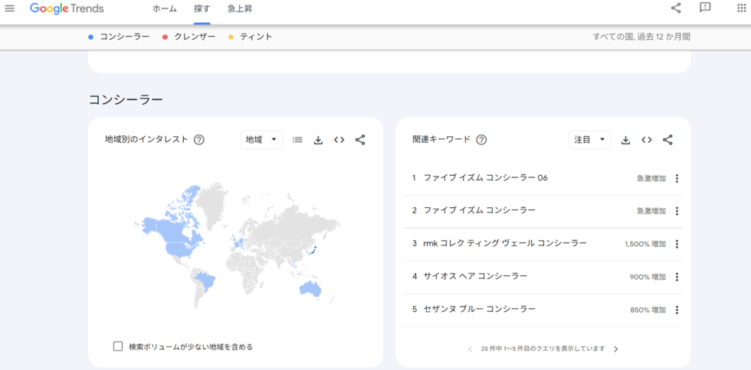The height and width of the screenshot is (370, 751).
Task: Switch region map to list view
Action: [x=297, y=140]
